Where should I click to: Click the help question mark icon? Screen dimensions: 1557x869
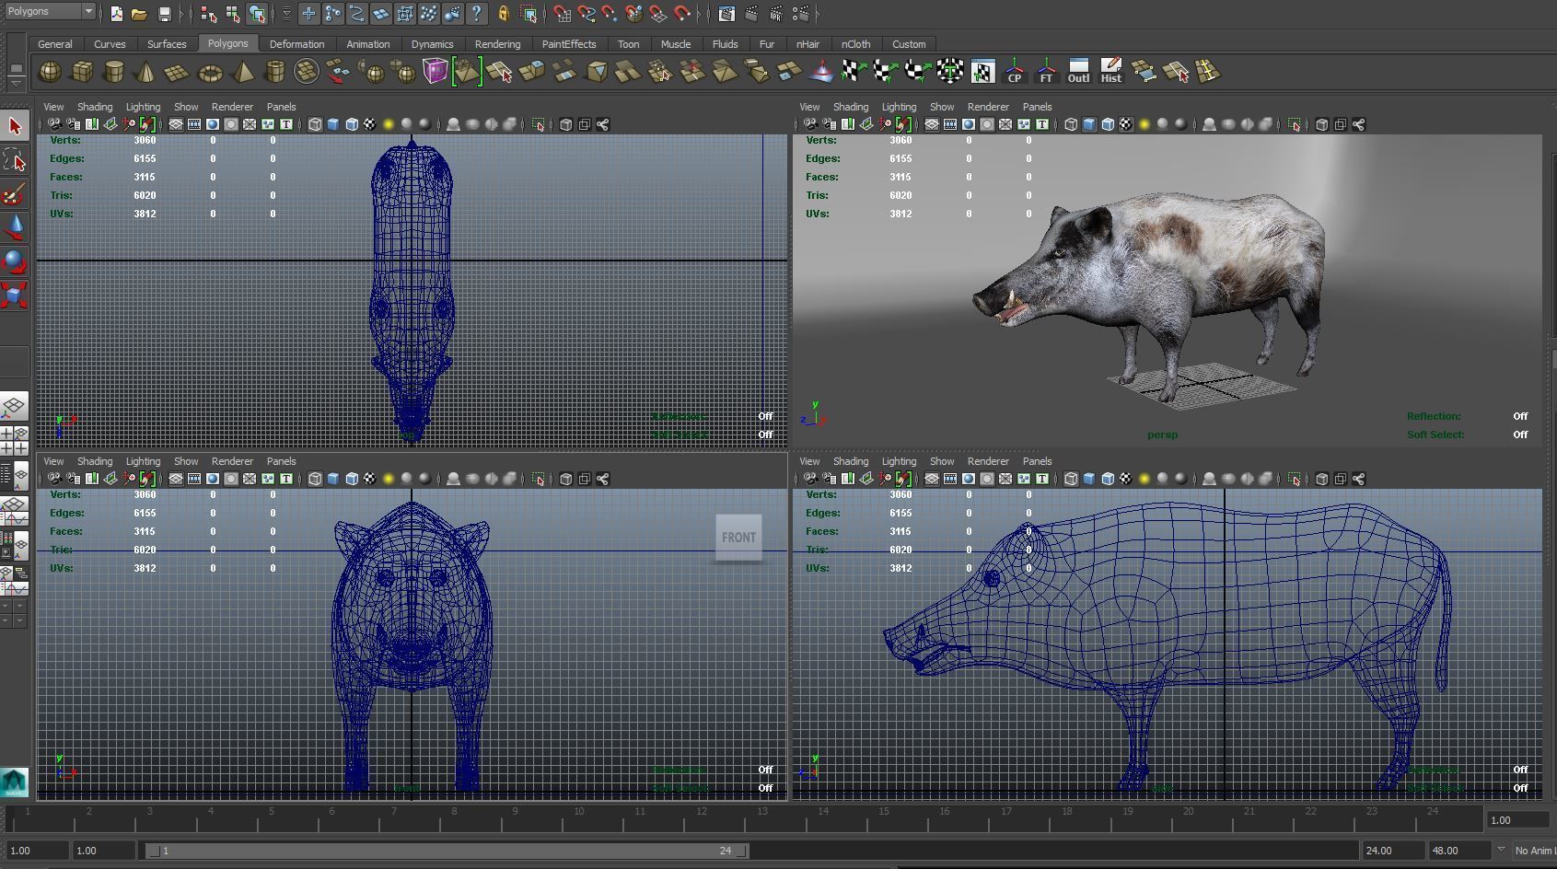coord(476,14)
